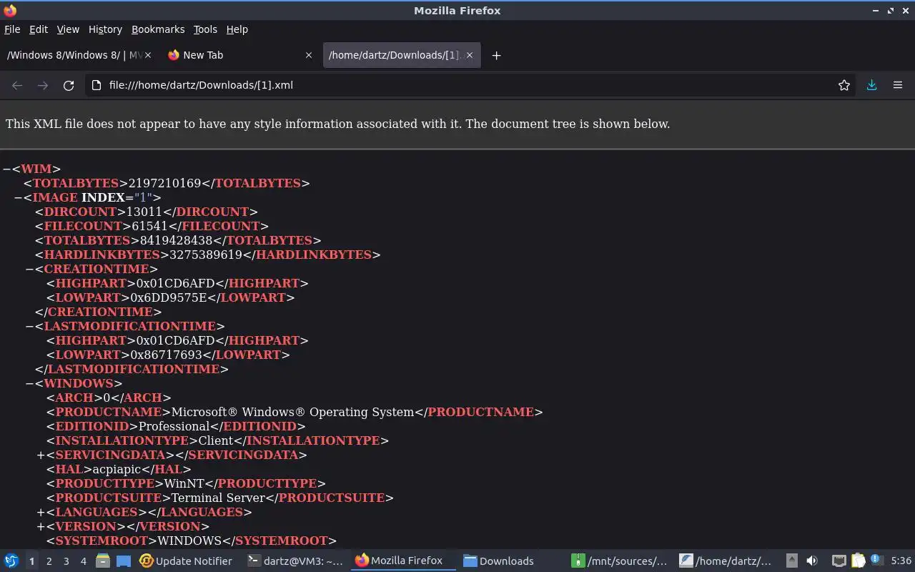
Task: Click the value 0x6DD9575E
Action: pos(169,297)
